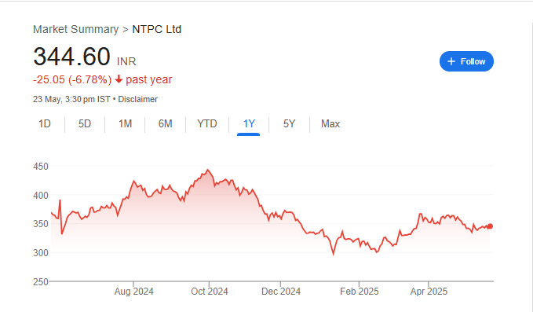Image resolution: width=533 pixels, height=312 pixels.
Task: Show the 5Y price history tab
Action: point(290,124)
